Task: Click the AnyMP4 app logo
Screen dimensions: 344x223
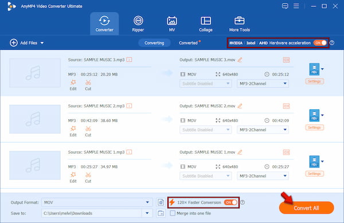Action: pyautogui.click(x=11, y=6)
